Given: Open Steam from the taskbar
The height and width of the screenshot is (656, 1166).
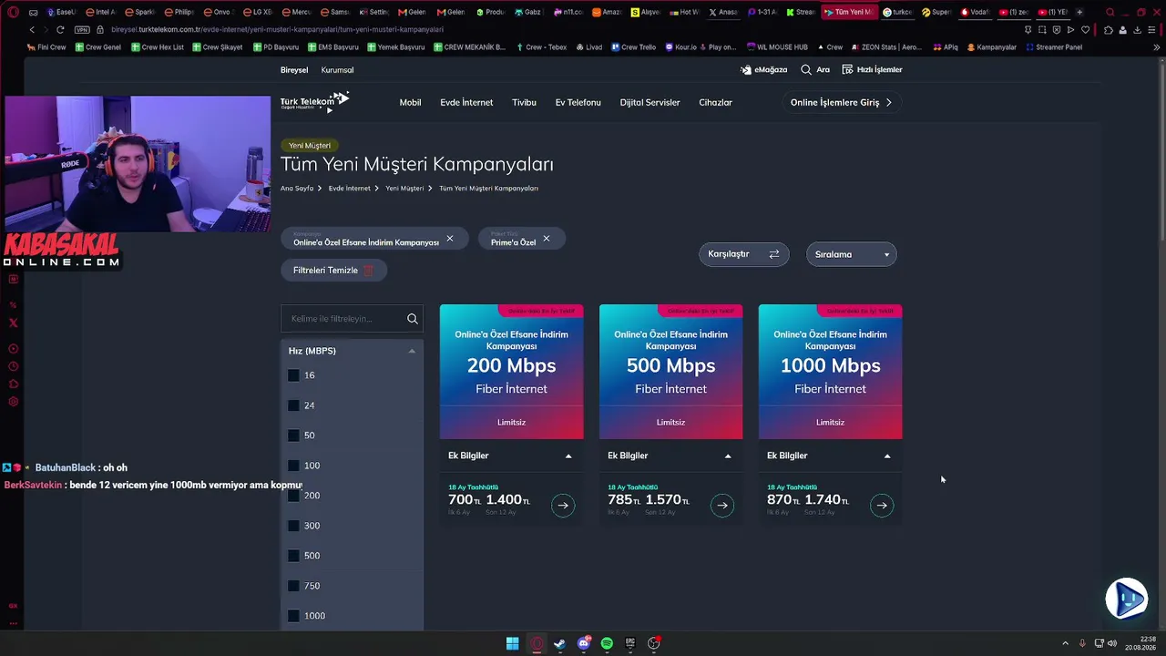Looking at the screenshot, I should tap(559, 643).
